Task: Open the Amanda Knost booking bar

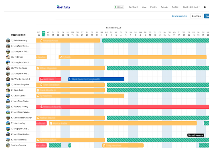Action: pos(68,40)
